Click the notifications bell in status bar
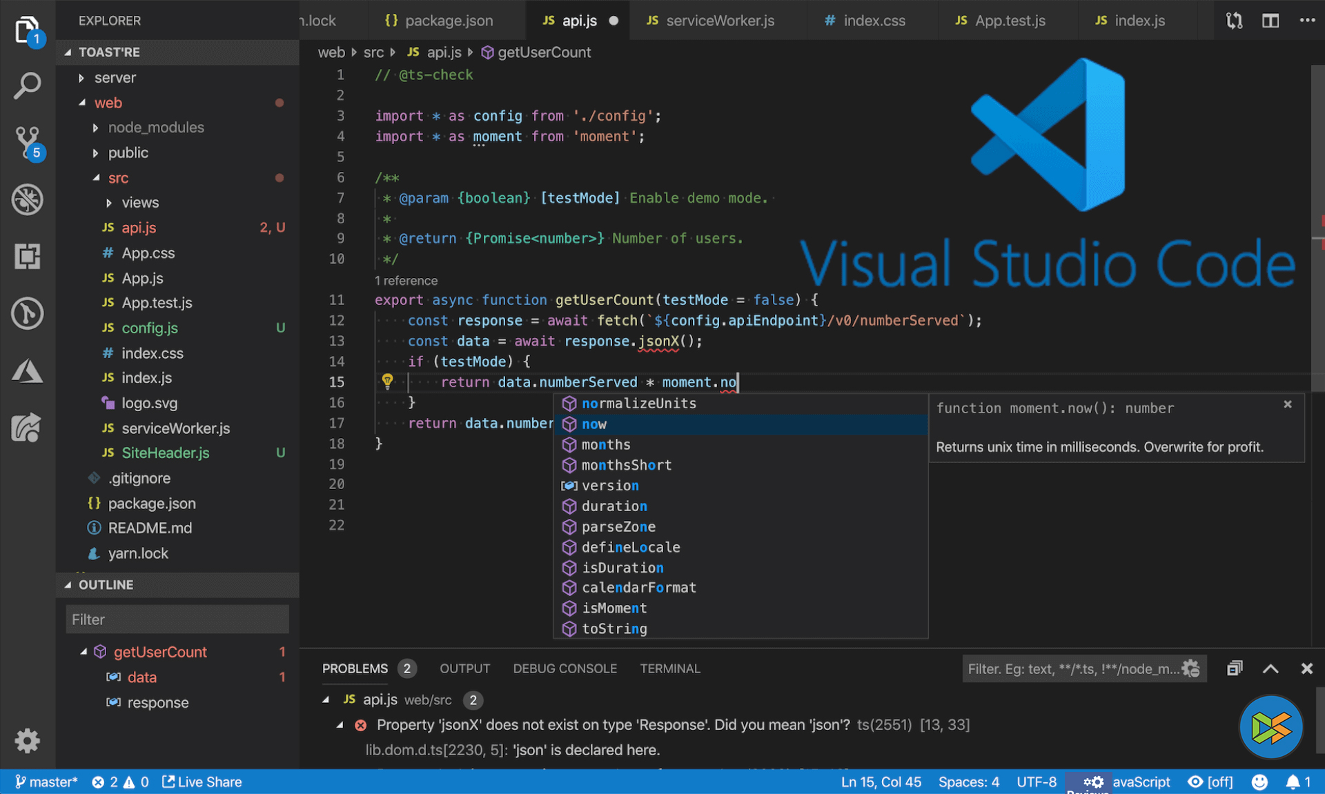1325x794 pixels. click(x=1293, y=782)
